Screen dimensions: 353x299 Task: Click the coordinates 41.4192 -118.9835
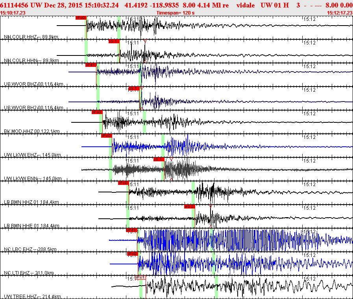[x=152, y=5]
